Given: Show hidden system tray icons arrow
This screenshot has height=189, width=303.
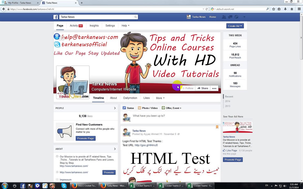Looking at the screenshot, I should [x=272, y=186].
